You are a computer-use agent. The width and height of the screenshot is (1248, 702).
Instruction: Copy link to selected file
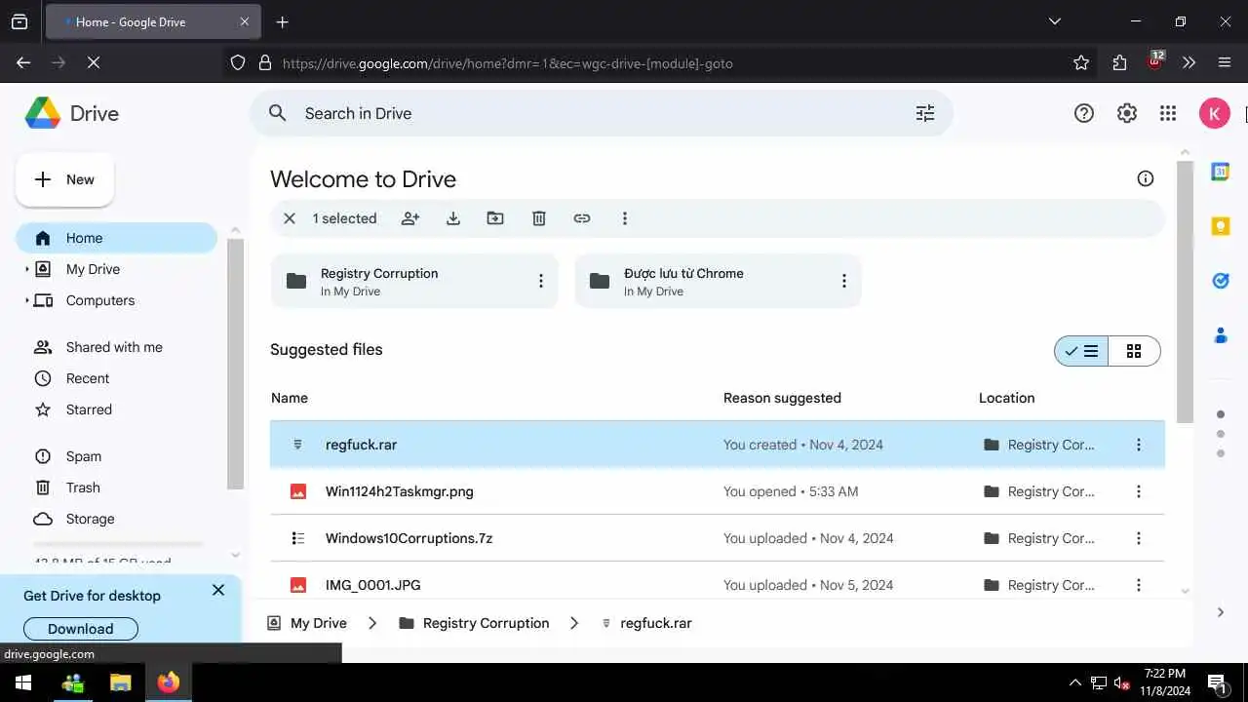(582, 218)
